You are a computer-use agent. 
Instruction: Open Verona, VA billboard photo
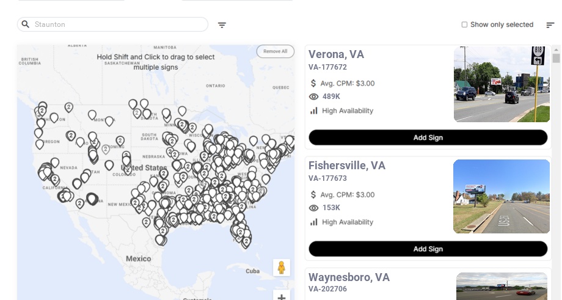[501, 84]
